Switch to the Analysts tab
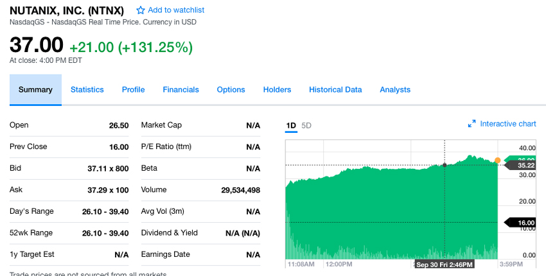Viewport: 546px width, 276px height. click(395, 89)
